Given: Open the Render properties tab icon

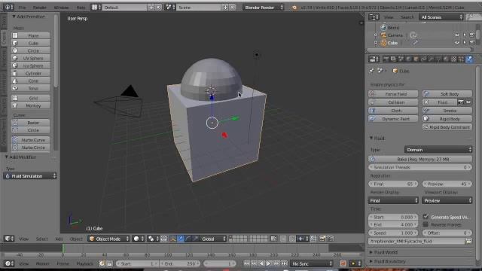Looking at the screenshot, I should pos(386,59).
